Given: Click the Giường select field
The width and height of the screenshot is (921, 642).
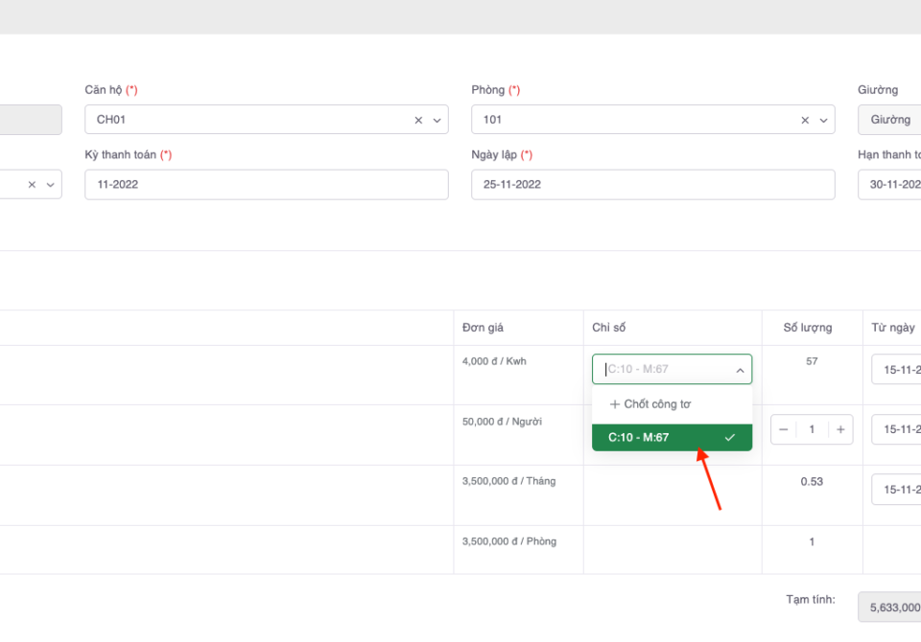Looking at the screenshot, I should tap(889, 120).
